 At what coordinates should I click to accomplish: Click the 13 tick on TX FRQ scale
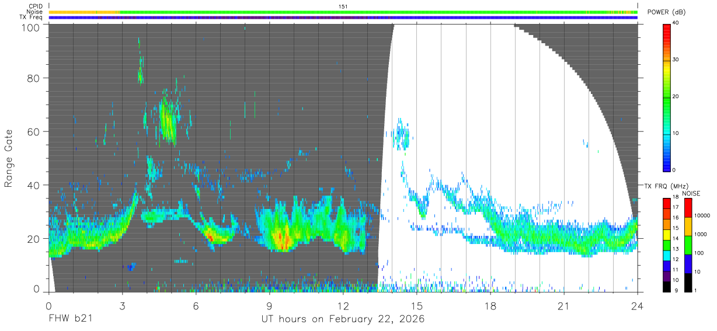point(675,249)
